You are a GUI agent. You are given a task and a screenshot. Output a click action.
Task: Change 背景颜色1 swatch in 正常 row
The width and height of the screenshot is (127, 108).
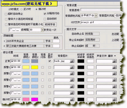(x=26, y=61)
